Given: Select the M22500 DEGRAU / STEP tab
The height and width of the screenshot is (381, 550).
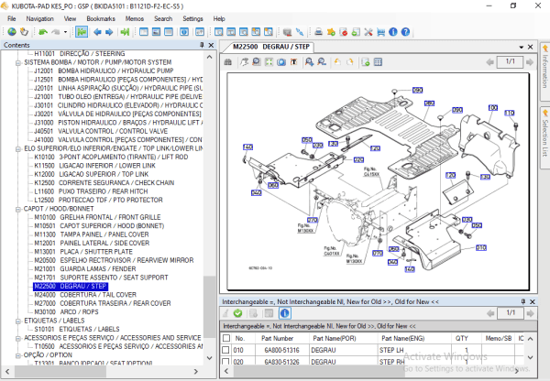Looking at the screenshot, I should 270,47.
